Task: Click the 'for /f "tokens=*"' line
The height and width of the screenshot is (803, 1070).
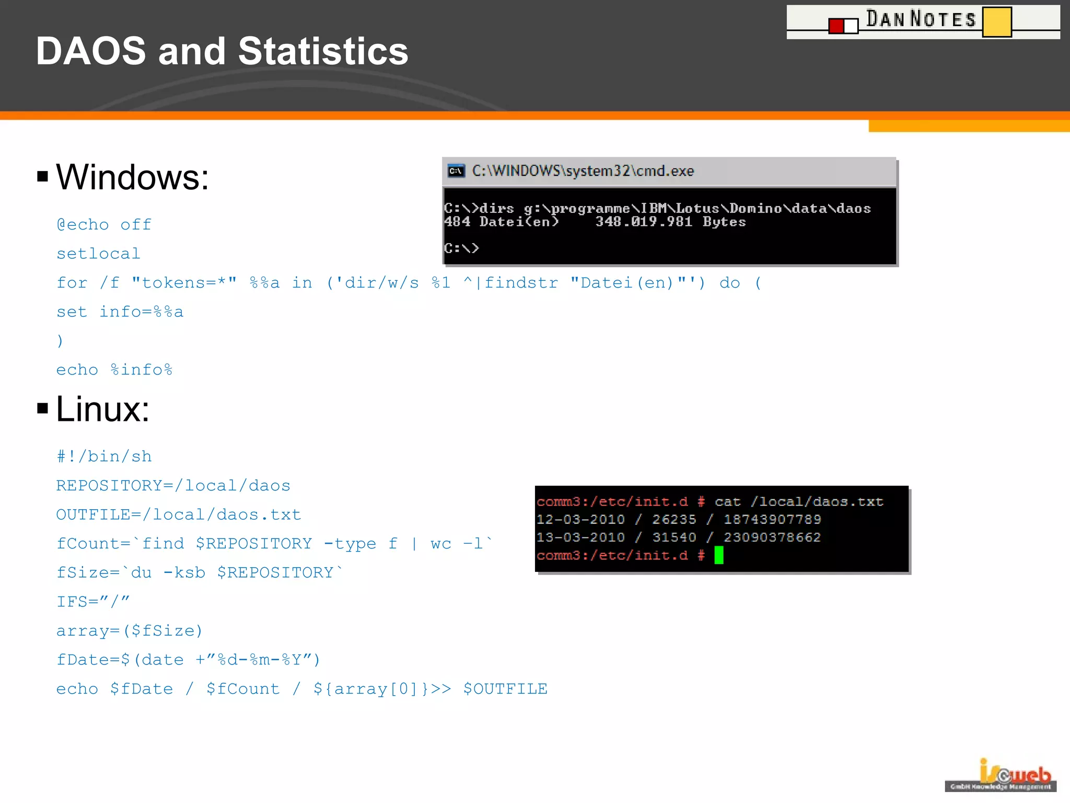Action: click(x=409, y=283)
